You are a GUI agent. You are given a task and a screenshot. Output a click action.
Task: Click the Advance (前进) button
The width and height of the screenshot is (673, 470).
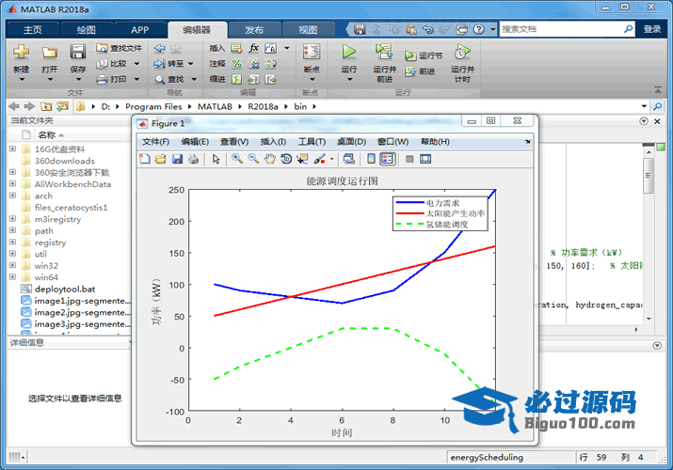click(420, 71)
